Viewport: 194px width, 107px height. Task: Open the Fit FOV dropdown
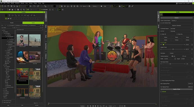tap(181, 31)
